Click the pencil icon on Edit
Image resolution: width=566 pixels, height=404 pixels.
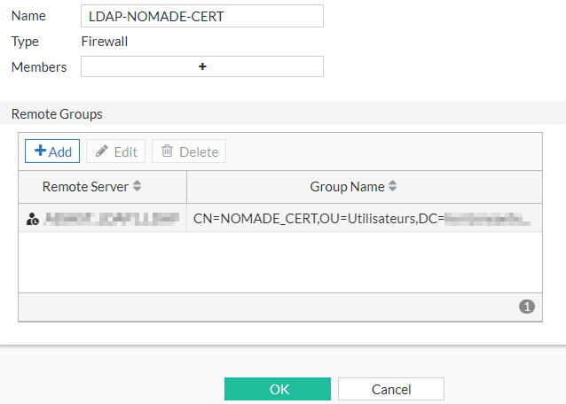coord(102,151)
